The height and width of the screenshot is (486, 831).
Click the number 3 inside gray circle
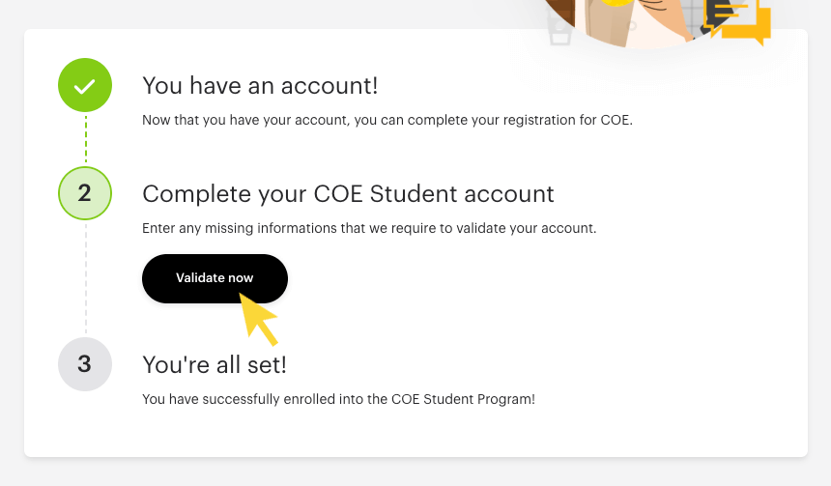(x=85, y=363)
